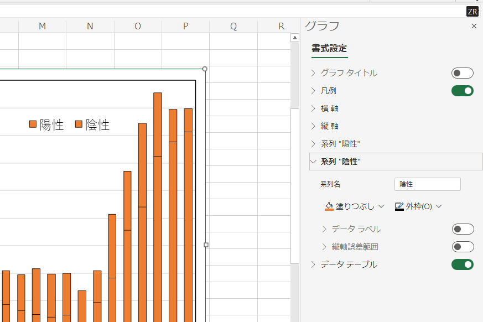Click the 横軸 label in pane
Viewport: 483px width, 322px height.
click(x=330, y=108)
